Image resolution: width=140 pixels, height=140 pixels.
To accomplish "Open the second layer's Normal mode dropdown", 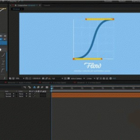I will click(x=10, y=96).
